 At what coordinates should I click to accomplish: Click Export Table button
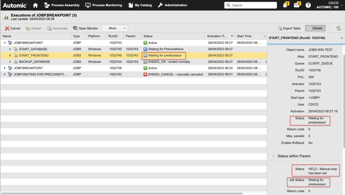click(289, 28)
